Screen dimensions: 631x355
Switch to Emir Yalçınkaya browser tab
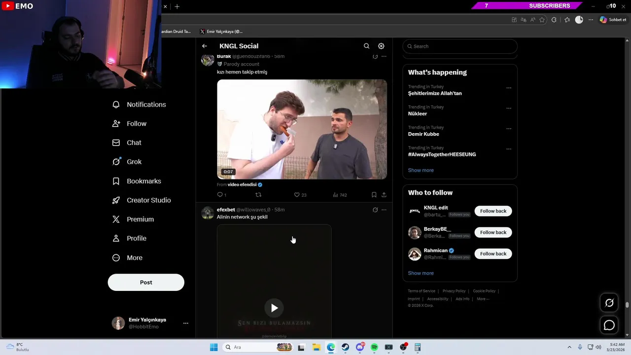tap(221, 32)
